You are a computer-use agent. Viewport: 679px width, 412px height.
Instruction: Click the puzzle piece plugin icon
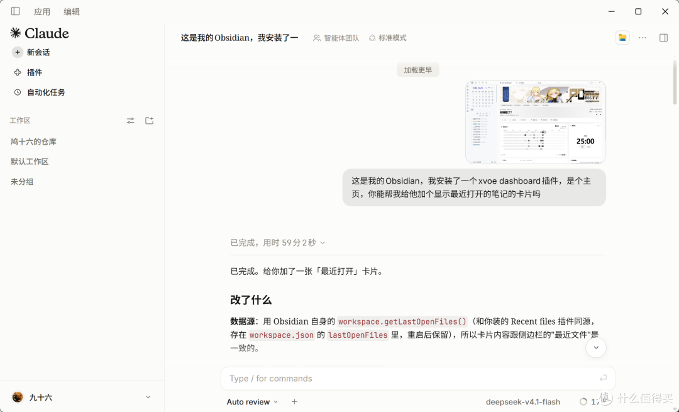click(18, 72)
